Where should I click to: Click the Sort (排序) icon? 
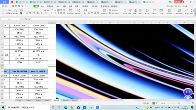135,11
